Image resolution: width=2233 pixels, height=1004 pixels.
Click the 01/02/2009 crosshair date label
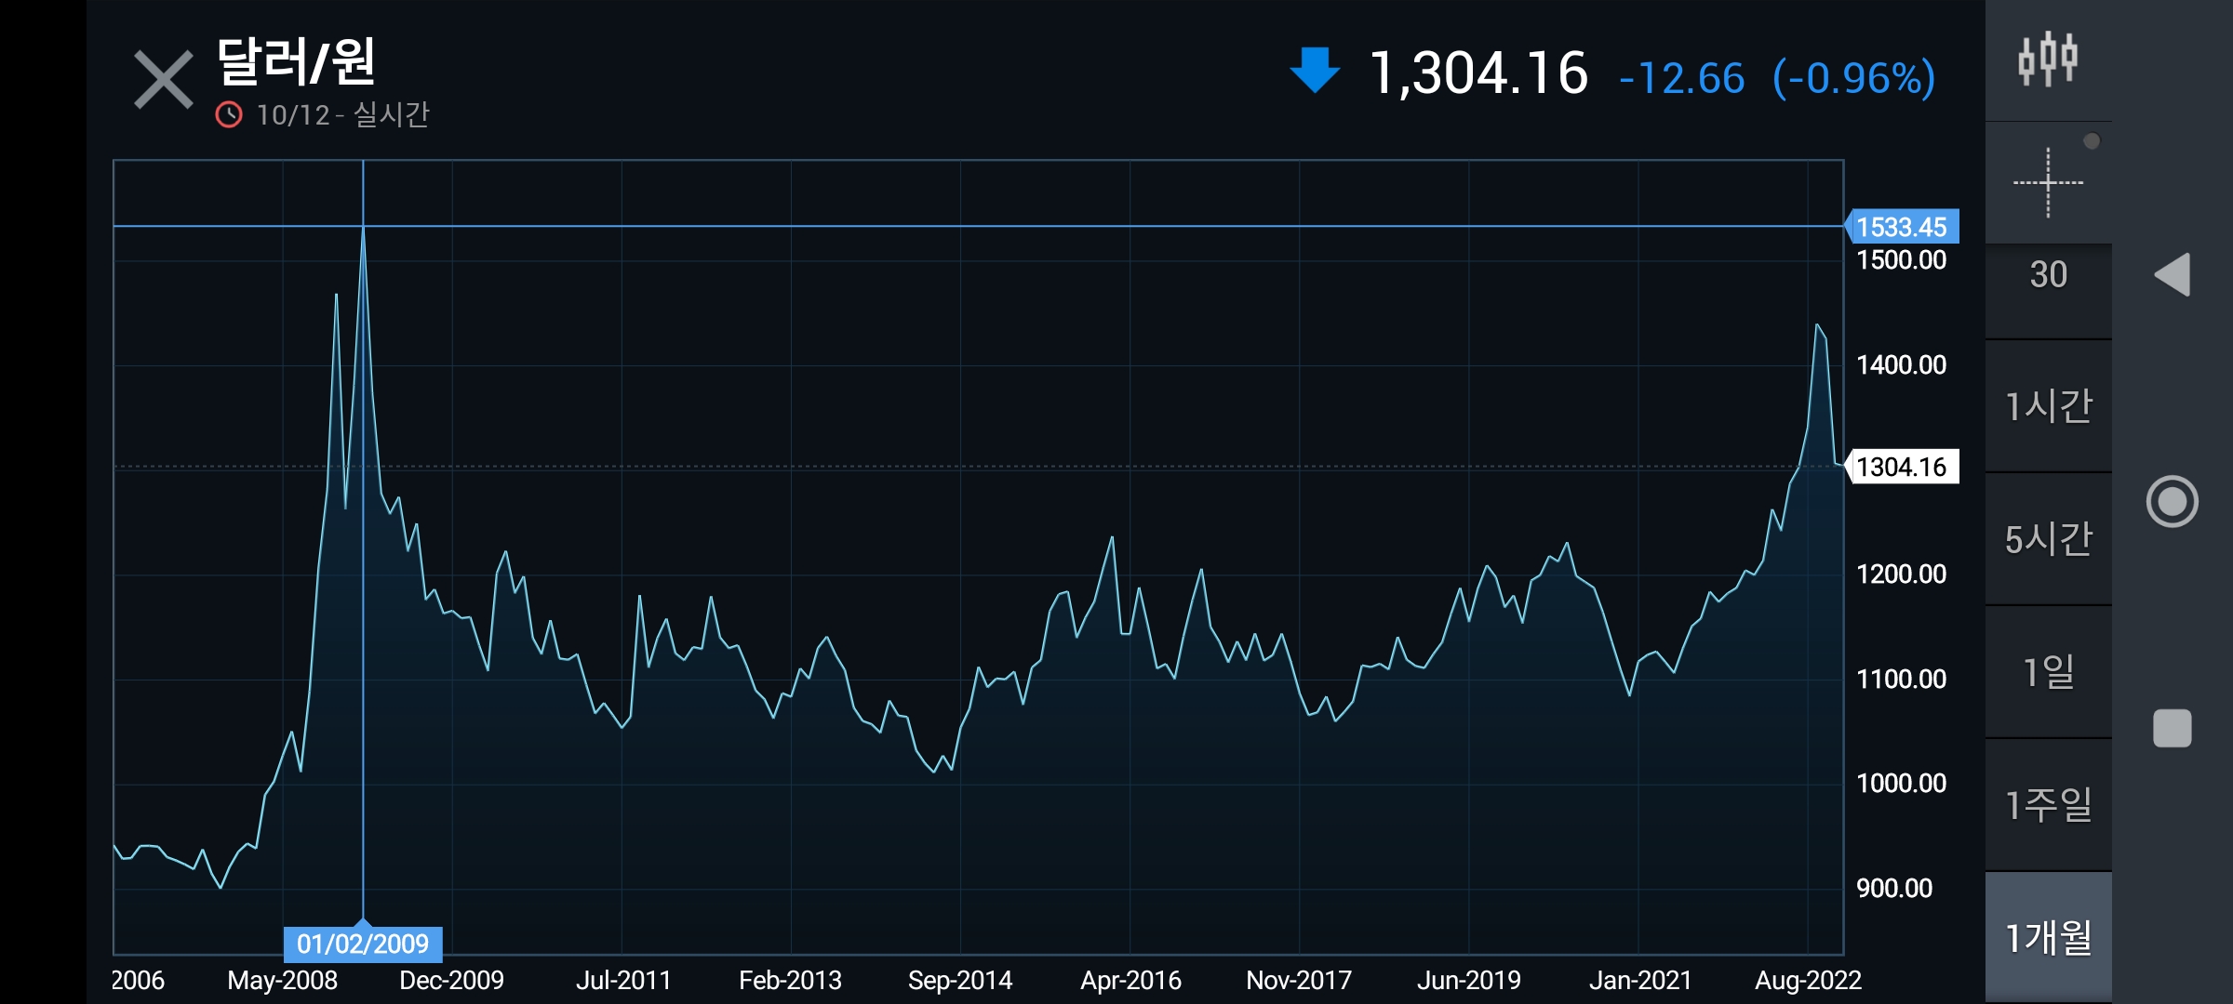363,944
